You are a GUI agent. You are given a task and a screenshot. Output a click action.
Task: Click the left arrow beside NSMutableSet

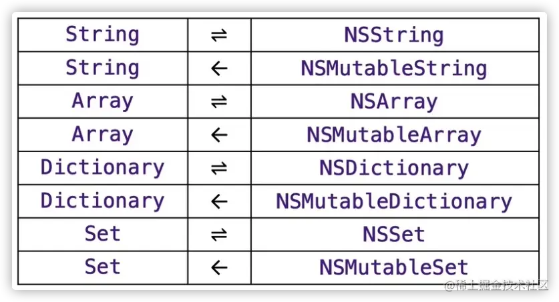(x=219, y=267)
